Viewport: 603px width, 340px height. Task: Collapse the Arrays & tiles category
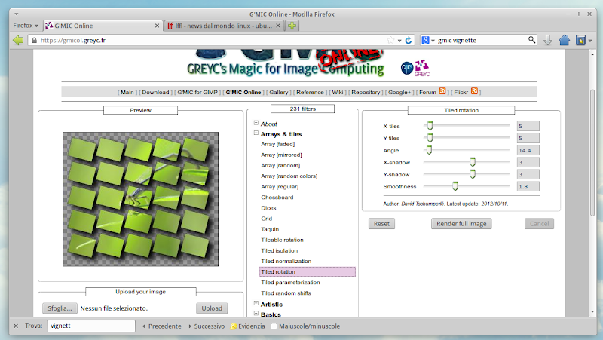pos(256,134)
